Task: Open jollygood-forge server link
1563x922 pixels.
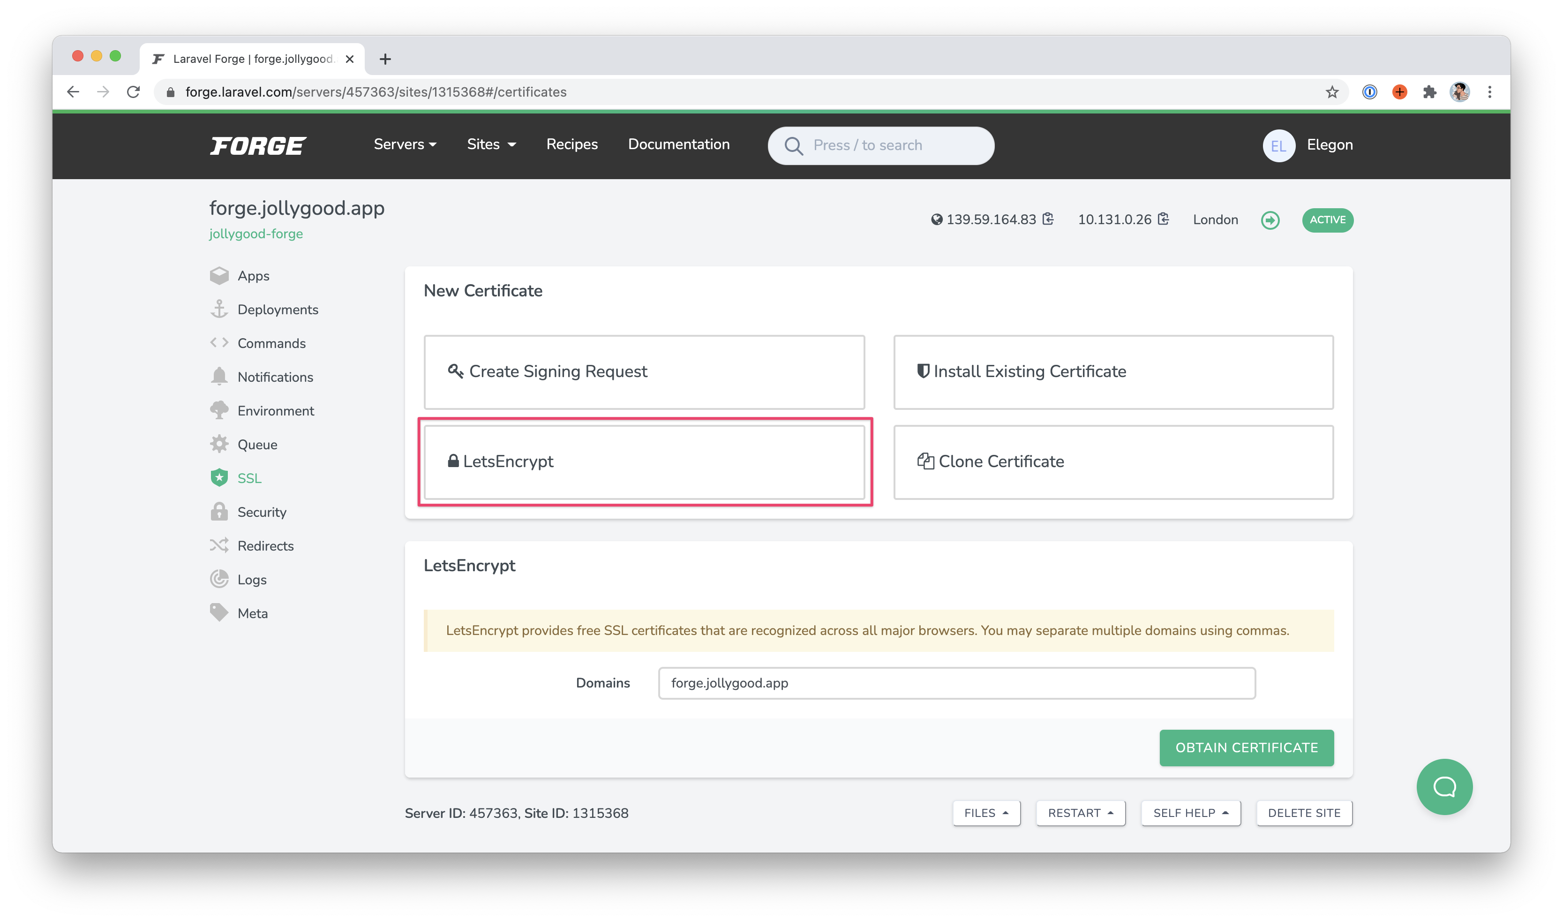Action: click(256, 234)
